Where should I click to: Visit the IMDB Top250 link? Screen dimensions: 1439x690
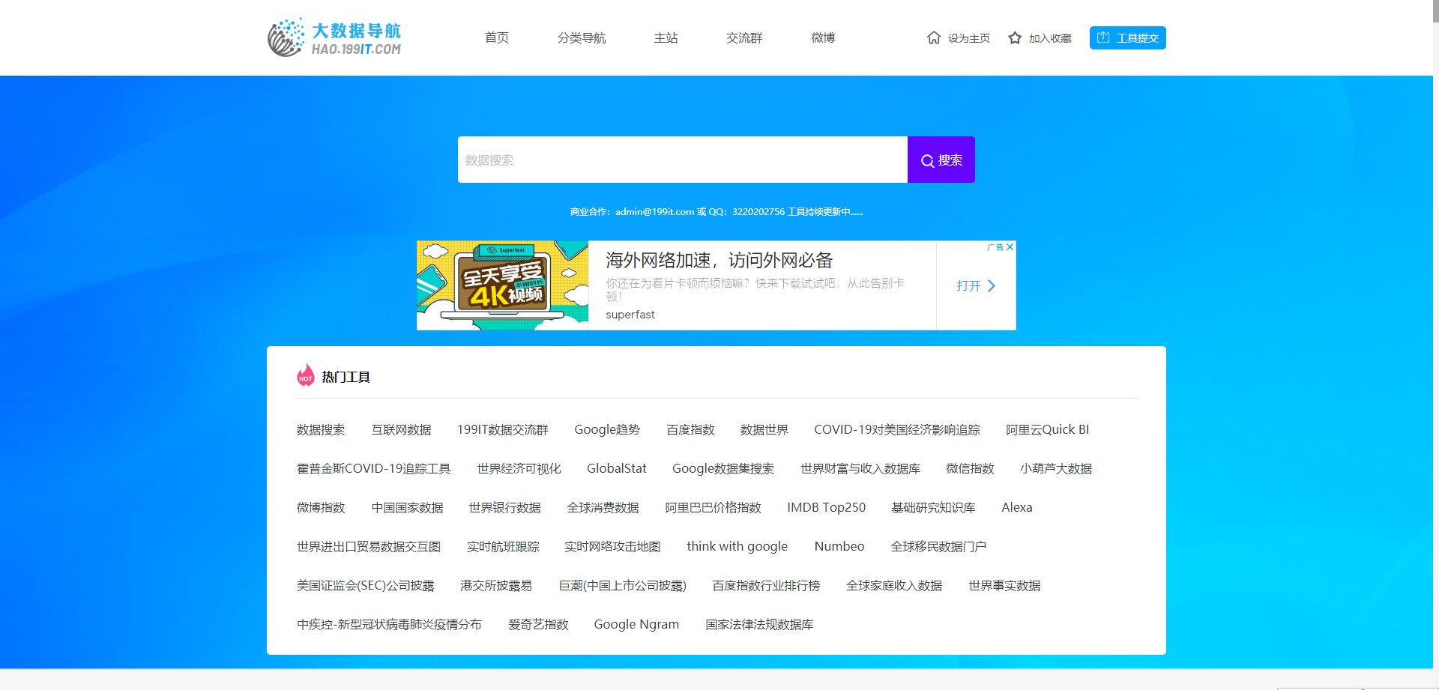pyautogui.click(x=826, y=507)
